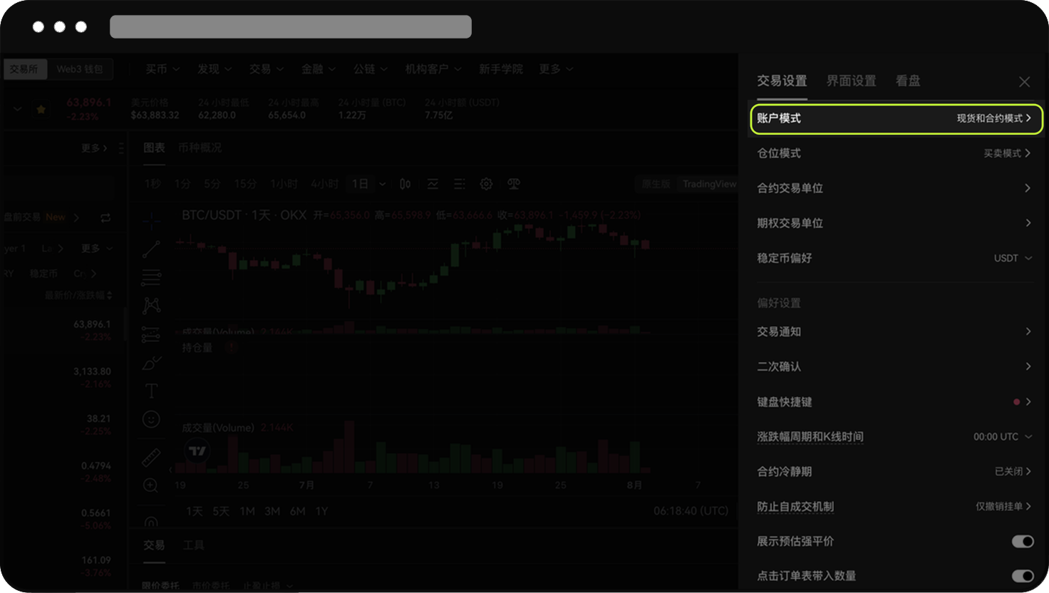Image resolution: width=1049 pixels, height=593 pixels.
Task: Switch to 看盘 tab
Action: pyautogui.click(x=908, y=81)
